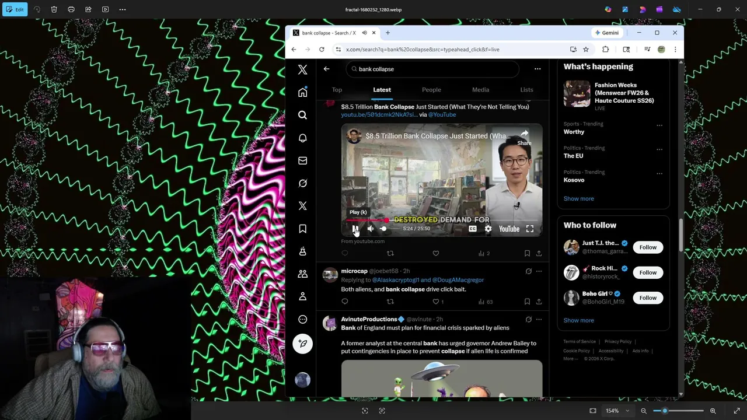Image resolution: width=747 pixels, height=420 pixels.
Task: Adjust the Photos zoom slider
Action: point(678,411)
